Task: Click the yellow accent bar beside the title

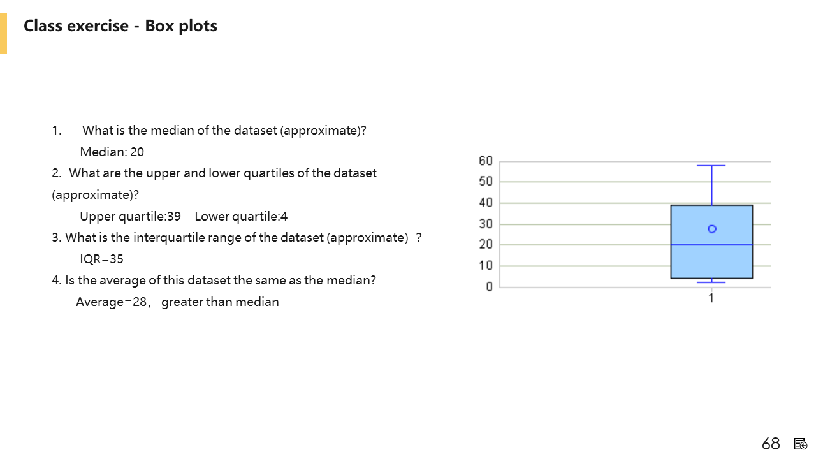Action: (x=3, y=34)
